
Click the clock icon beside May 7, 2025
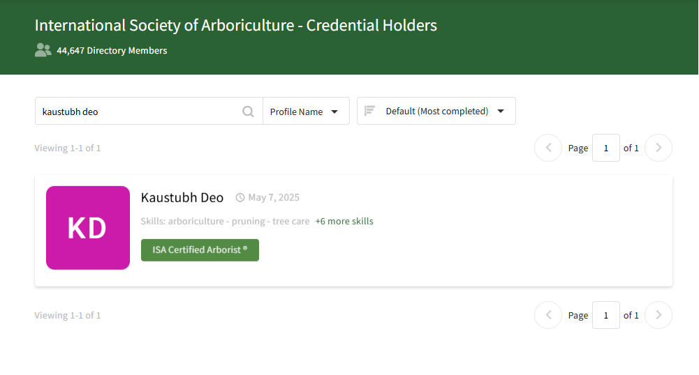click(240, 198)
